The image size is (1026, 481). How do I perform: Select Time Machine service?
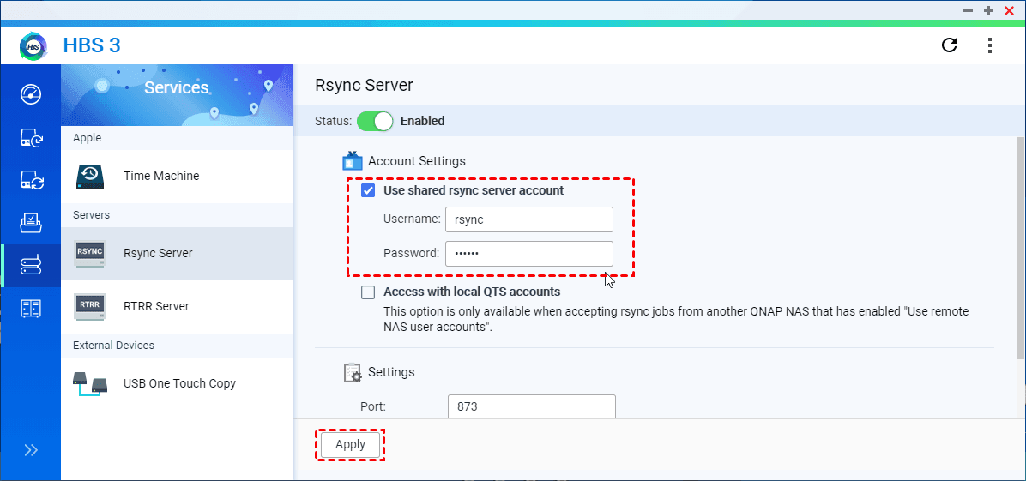pyautogui.click(x=161, y=176)
